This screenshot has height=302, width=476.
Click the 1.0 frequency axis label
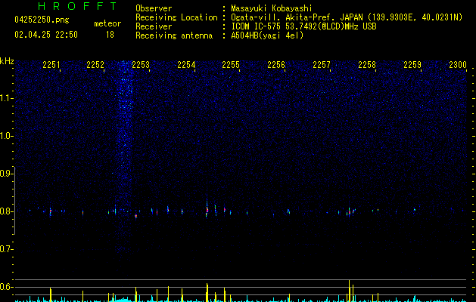point(6,136)
